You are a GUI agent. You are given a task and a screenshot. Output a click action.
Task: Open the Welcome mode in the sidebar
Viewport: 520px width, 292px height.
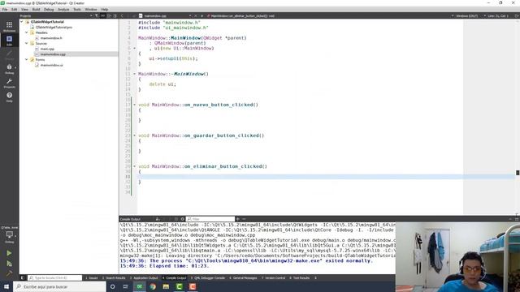tap(9, 27)
